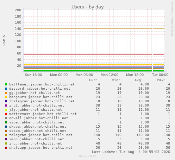Image resolution: width=175 pixels, height=160 pixels.
Task: Click the red mattermost legend swatch
Action: 6,114
